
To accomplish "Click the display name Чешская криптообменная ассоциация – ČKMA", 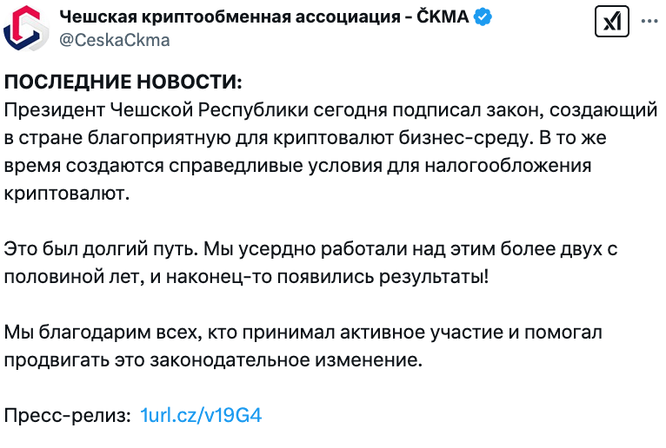I will [x=263, y=17].
